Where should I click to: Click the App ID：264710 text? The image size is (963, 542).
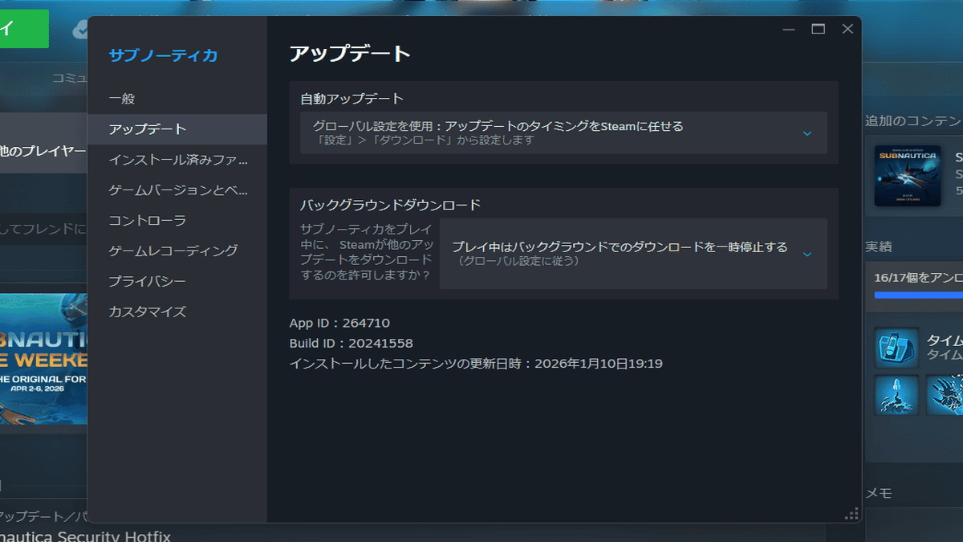coord(339,323)
